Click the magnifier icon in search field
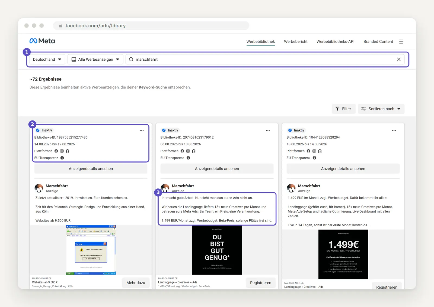 pyautogui.click(x=131, y=59)
